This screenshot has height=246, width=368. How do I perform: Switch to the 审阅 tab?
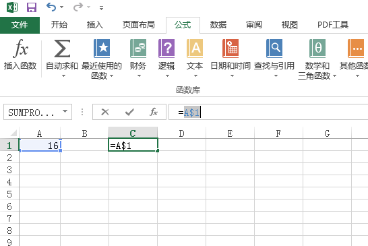point(254,25)
